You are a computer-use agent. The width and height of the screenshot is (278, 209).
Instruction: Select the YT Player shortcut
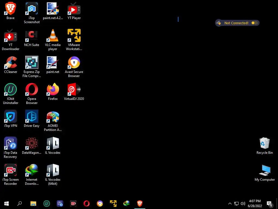[x=74, y=11]
